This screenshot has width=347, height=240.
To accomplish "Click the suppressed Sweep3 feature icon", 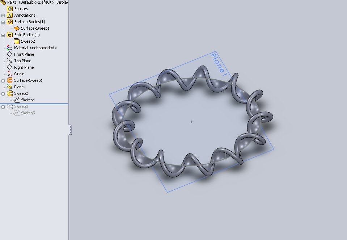I will [10, 106].
